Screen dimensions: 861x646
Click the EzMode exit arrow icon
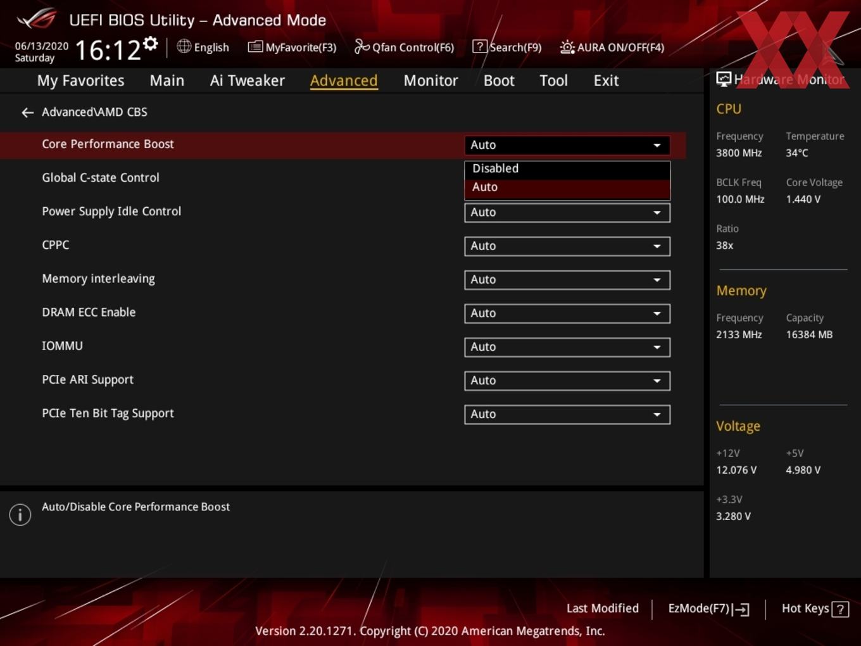pos(741,609)
